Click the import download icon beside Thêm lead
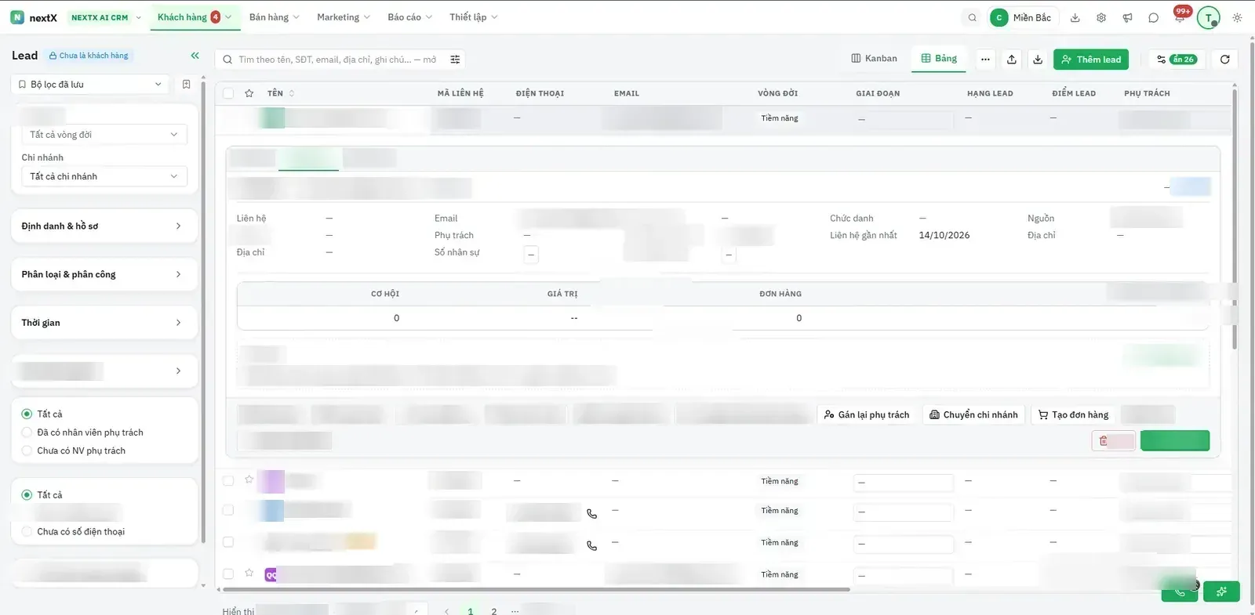Screen dimensions: 1255x615 [x=1038, y=59]
